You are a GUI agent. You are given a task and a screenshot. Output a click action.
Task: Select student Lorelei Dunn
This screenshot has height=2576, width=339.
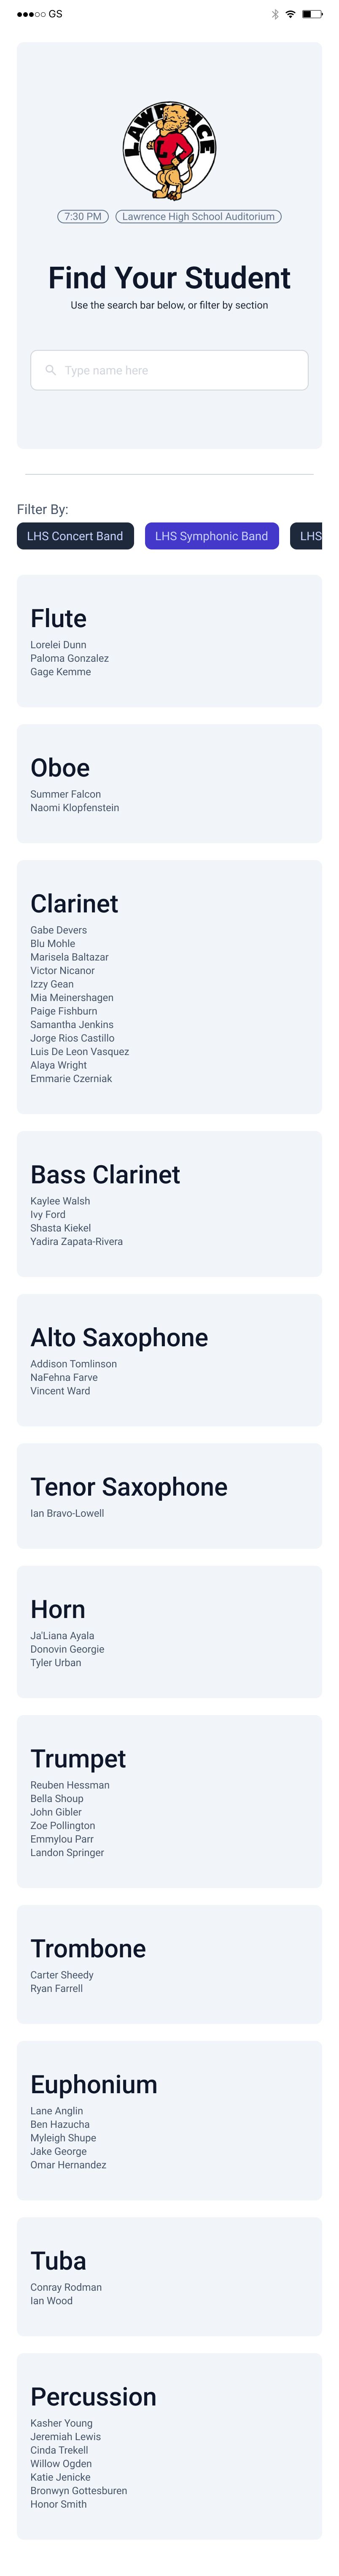coord(58,645)
